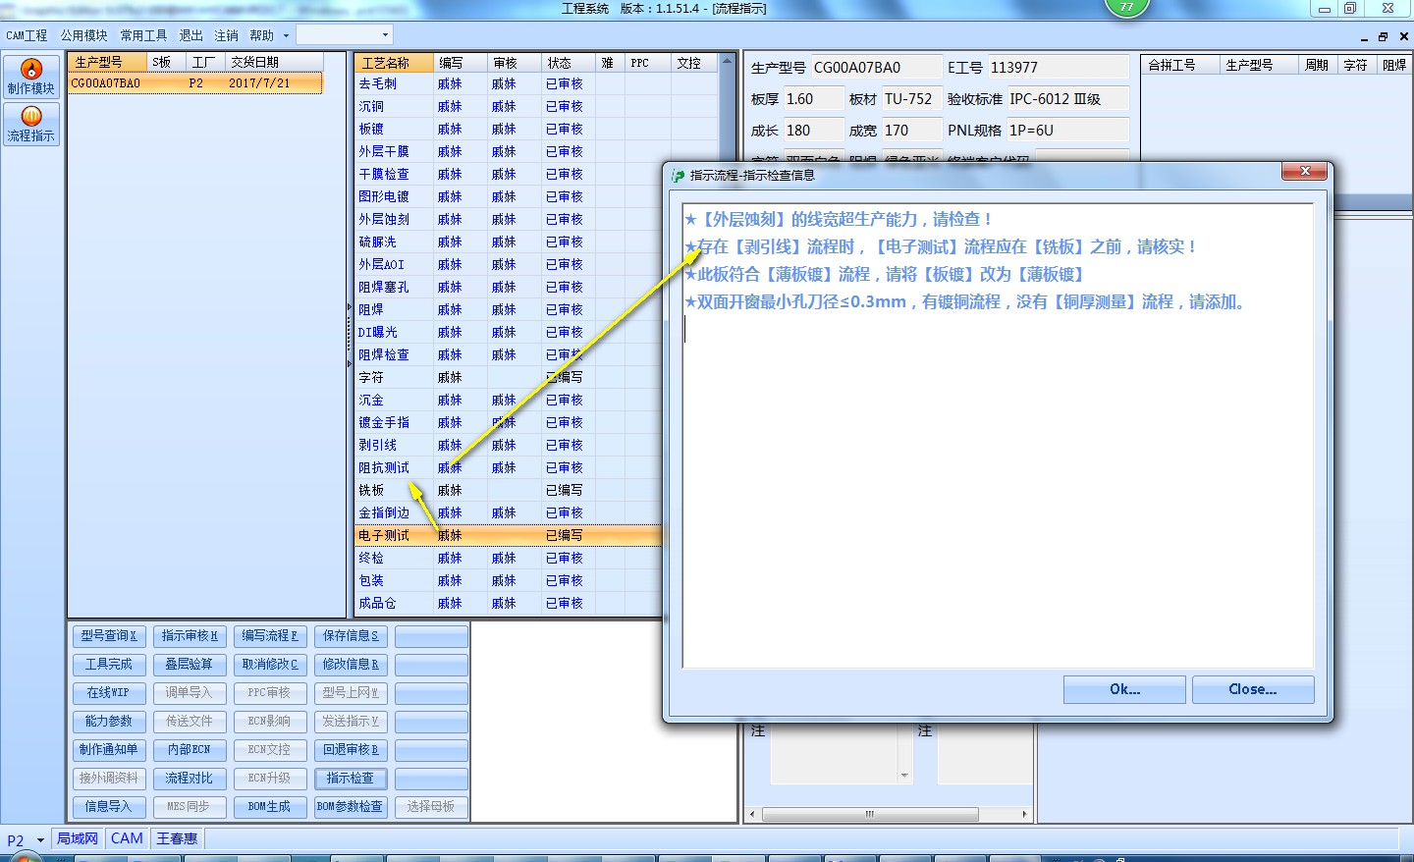The height and width of the screenshot is (862, 1414).
Task: Click the PNL规格 field 1P=6U
Action: [1067, 131]
